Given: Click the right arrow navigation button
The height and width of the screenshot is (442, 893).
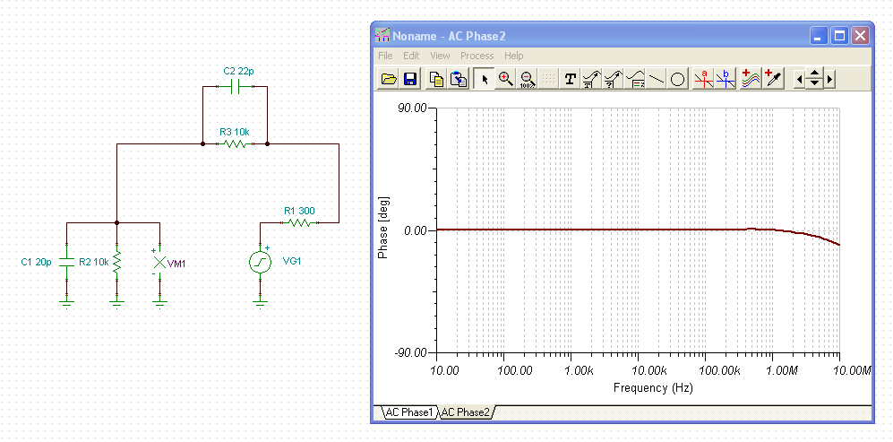Looking at the screenshot, I should click(829, 79).
